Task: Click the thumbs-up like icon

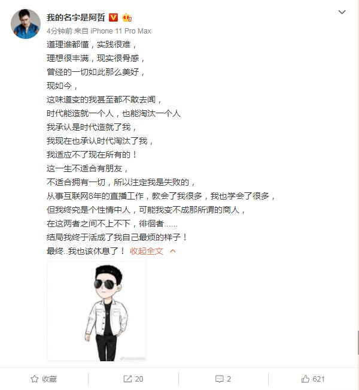Action: pyautogui.click(x=305, y=379)
